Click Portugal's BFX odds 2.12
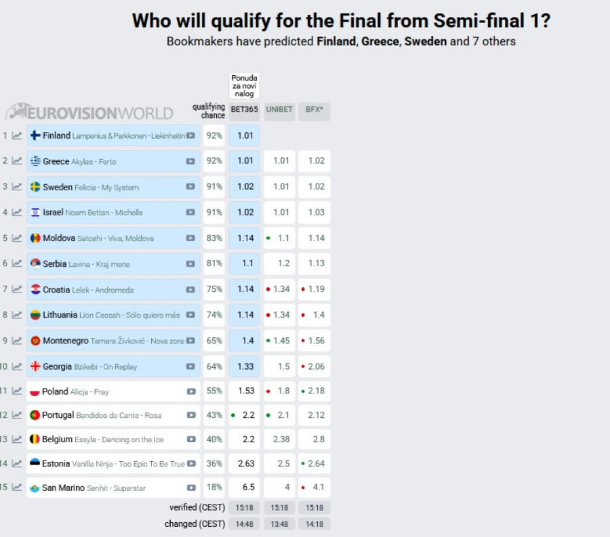The image size is (610, 537). 314,415
